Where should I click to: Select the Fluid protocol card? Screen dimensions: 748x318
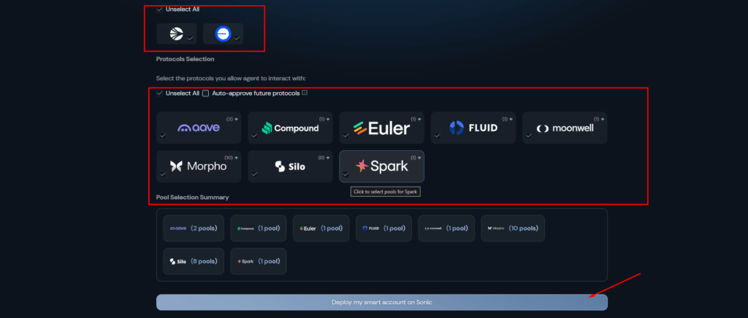(x=473, y=128)
